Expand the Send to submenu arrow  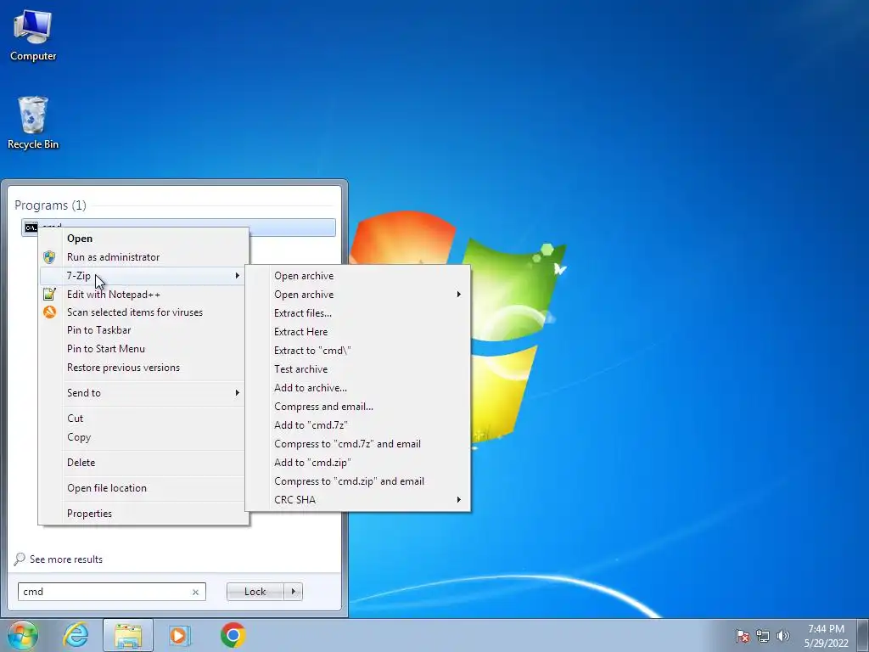(238, 392)
